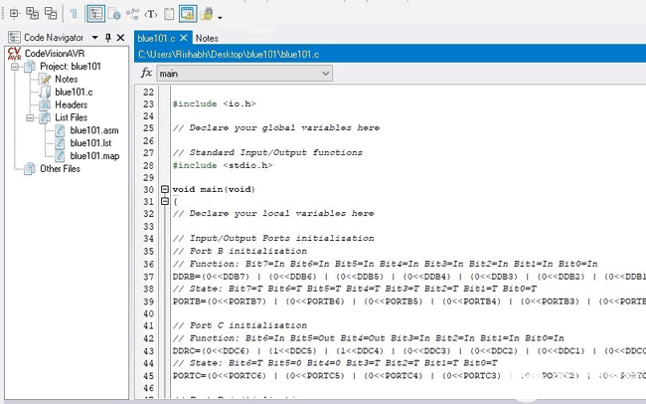Pin the Code Navigator panel
This screenshot has width=646, height=404.
coord(108,38)
